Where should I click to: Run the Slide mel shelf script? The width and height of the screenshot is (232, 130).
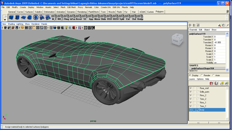[x=103, y=17]
